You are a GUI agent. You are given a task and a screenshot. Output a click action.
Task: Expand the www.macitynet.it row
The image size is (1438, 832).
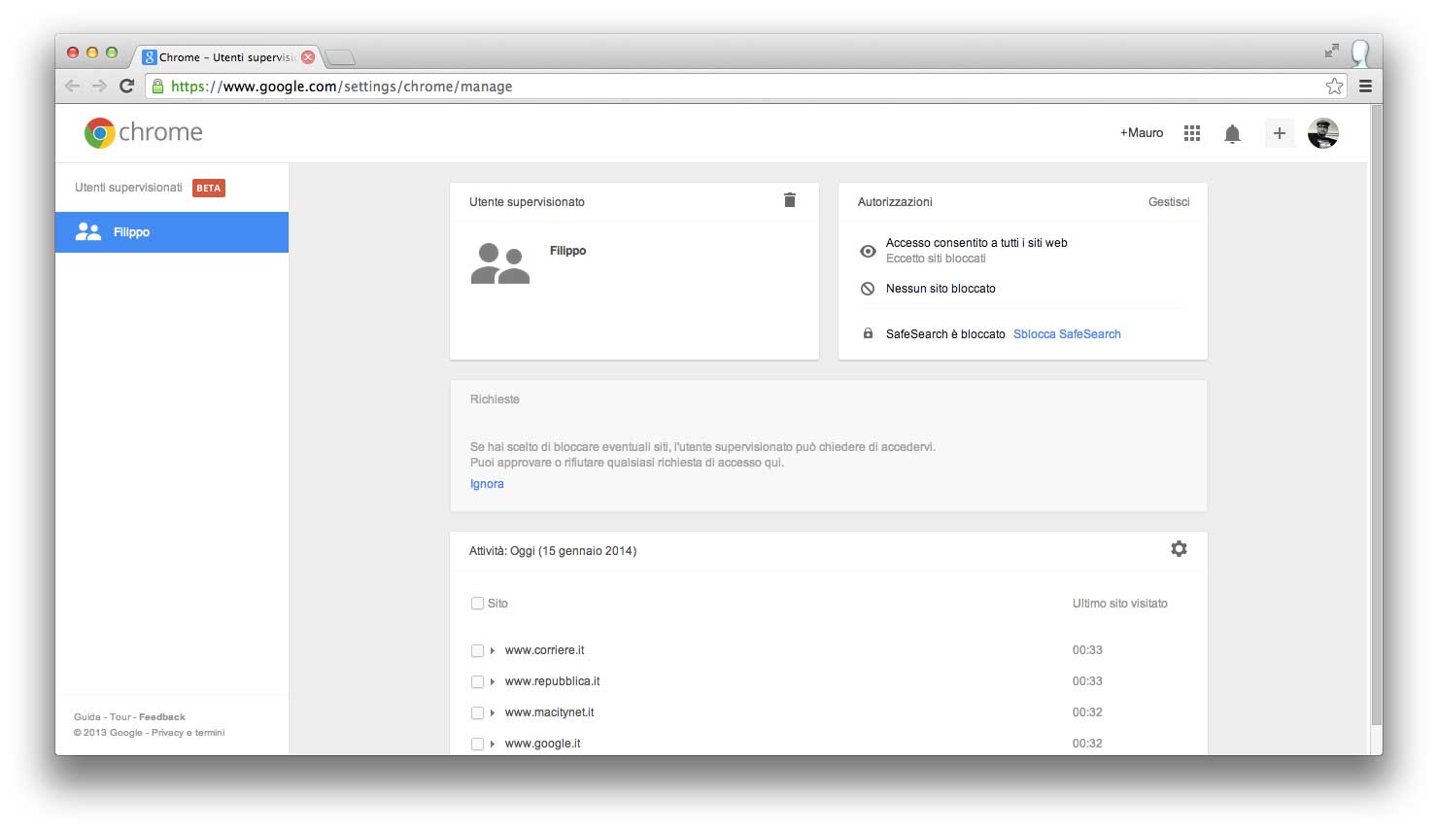493,712
